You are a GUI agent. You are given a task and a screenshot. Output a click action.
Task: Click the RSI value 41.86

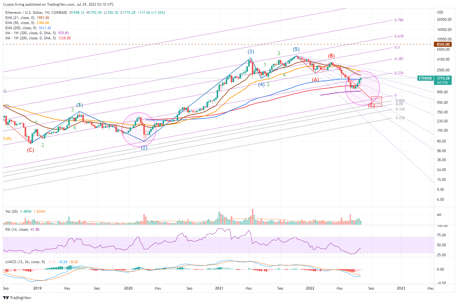[35, 229]
